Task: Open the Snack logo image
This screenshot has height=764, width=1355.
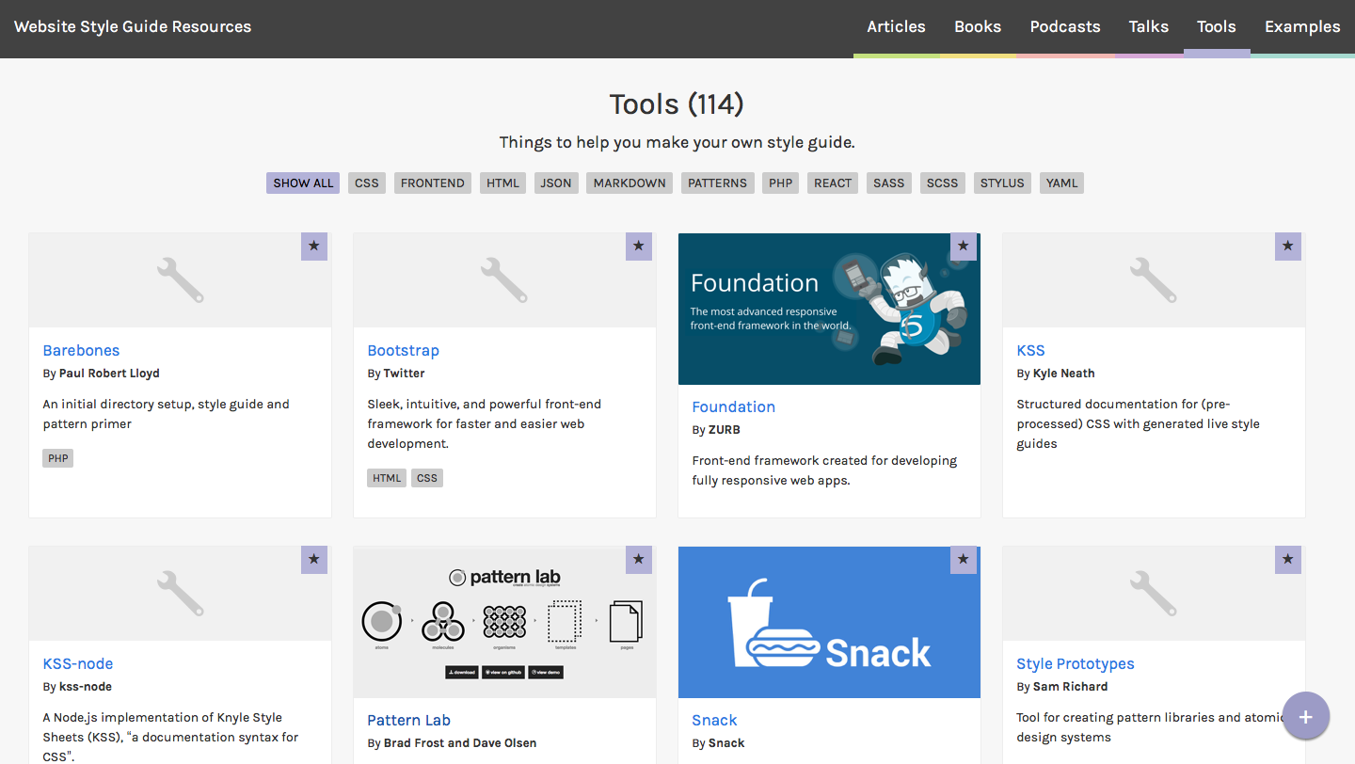Action: [x=829, y=622]
